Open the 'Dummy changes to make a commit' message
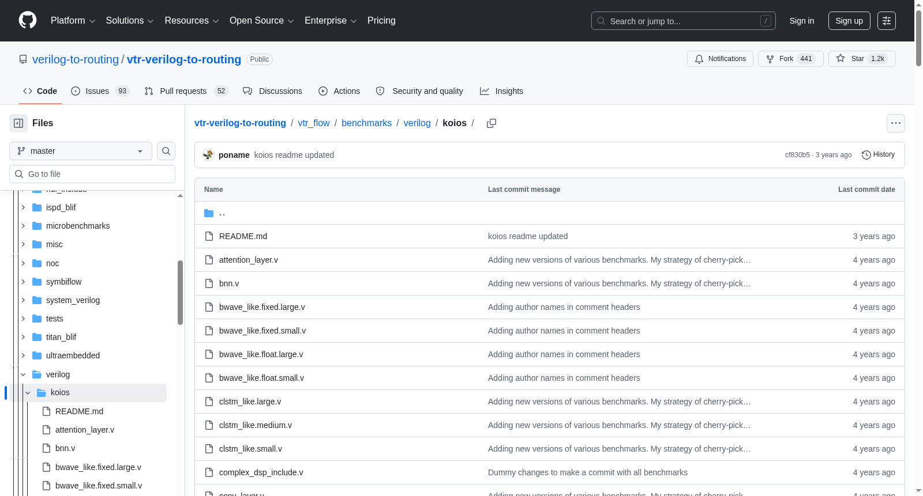Viewport: 923px width, 496px height. pos(588,472)
